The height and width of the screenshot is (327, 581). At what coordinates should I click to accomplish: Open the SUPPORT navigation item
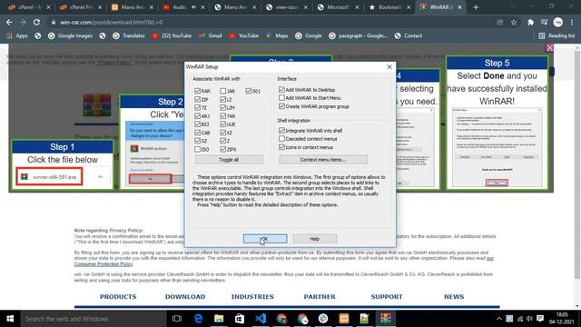point(387,297)
